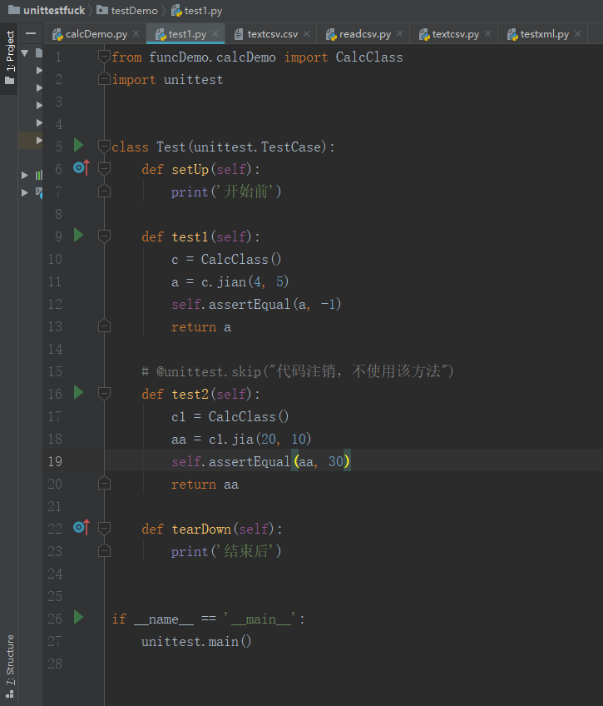The width and height of the screenshot is (603, 706).
Task: Collapse the test2 method fold marker
Action: [x=104, y=394]
